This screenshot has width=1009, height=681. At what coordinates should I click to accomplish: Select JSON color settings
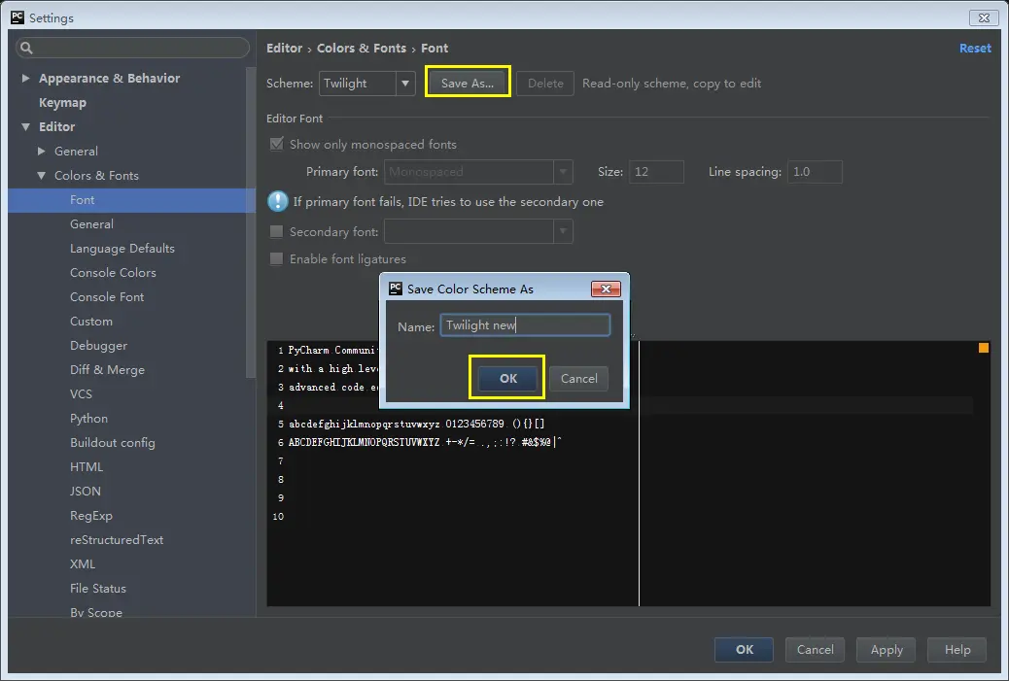(85, 492)
